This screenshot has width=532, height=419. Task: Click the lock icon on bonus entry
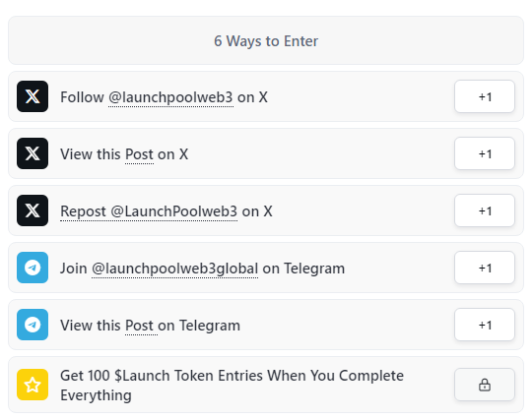[x=485, y=385]
